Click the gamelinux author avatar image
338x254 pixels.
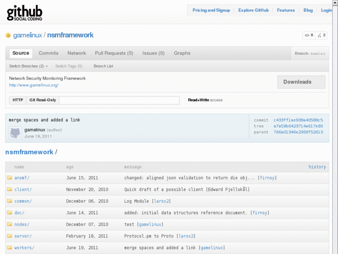15,132
